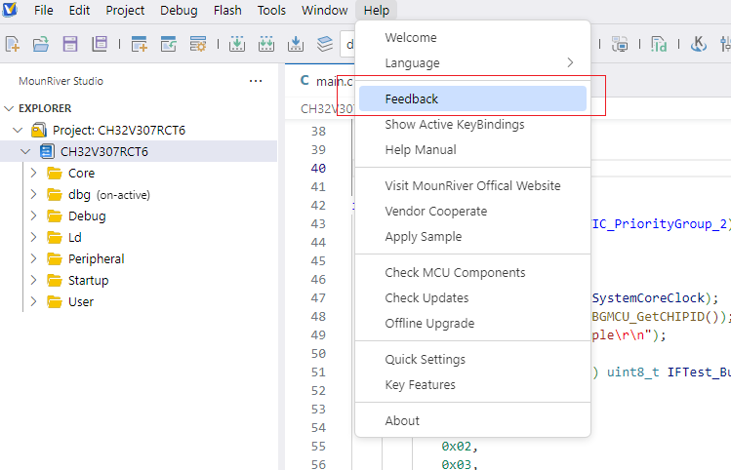Click the dual-monitor switch toolbar icon
Image resolution: width=731 pixels, height=470 pixels.
[x=620, y=44]
